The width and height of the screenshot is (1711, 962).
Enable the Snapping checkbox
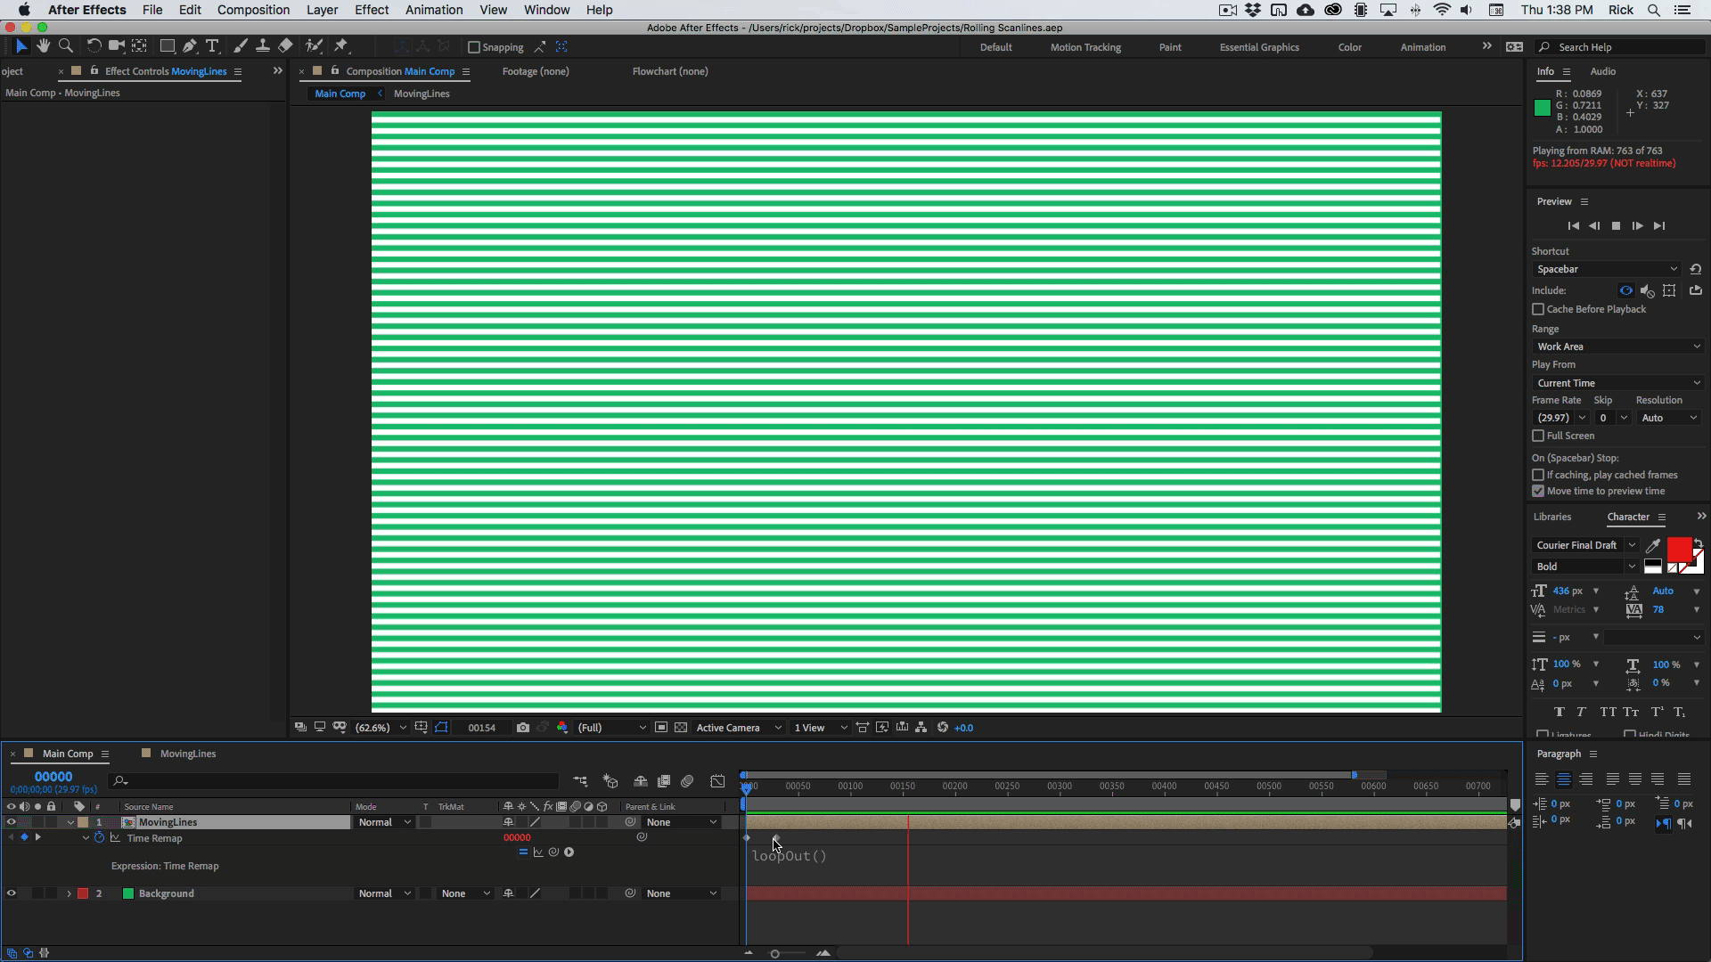point(474,47)
